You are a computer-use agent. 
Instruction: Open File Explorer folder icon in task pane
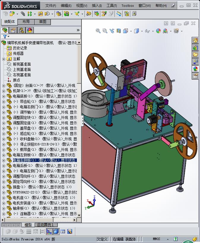(x=195, y=55)
